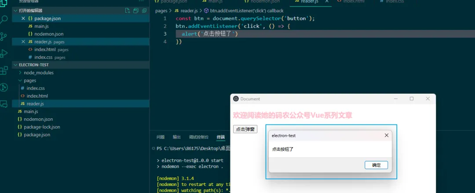Screen dimensions: 475x193
Task: Click the cube symbol icon in breadcrumb
Action: pyautogui.click(x=206, y=11)
